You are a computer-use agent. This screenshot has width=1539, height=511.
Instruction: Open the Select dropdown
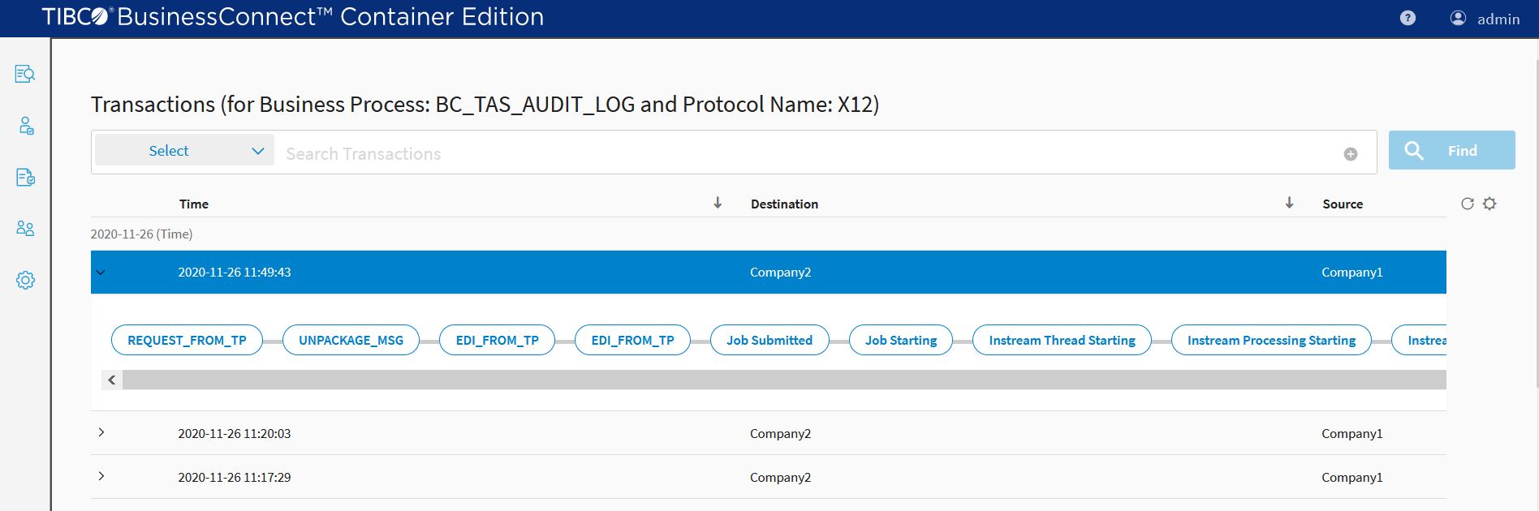pos(184,151)
